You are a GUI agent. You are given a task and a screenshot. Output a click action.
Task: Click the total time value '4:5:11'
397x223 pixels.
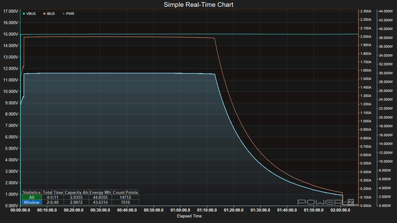(x=53, y=197)
